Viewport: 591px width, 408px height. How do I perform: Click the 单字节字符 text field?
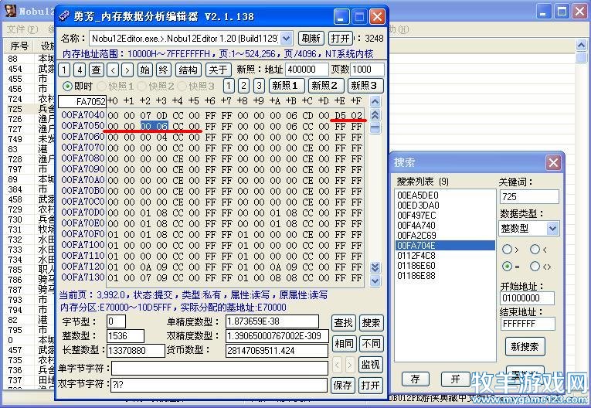tap(219, 369)
